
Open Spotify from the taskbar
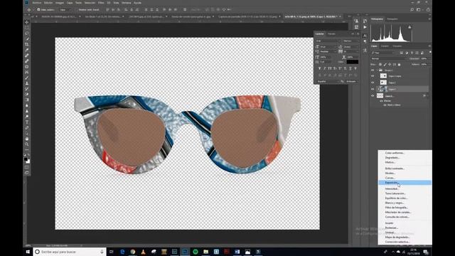[x=196, y=252]
